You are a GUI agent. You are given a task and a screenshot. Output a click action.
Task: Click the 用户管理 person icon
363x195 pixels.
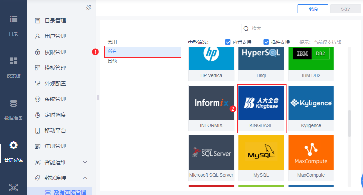point(37,37)
